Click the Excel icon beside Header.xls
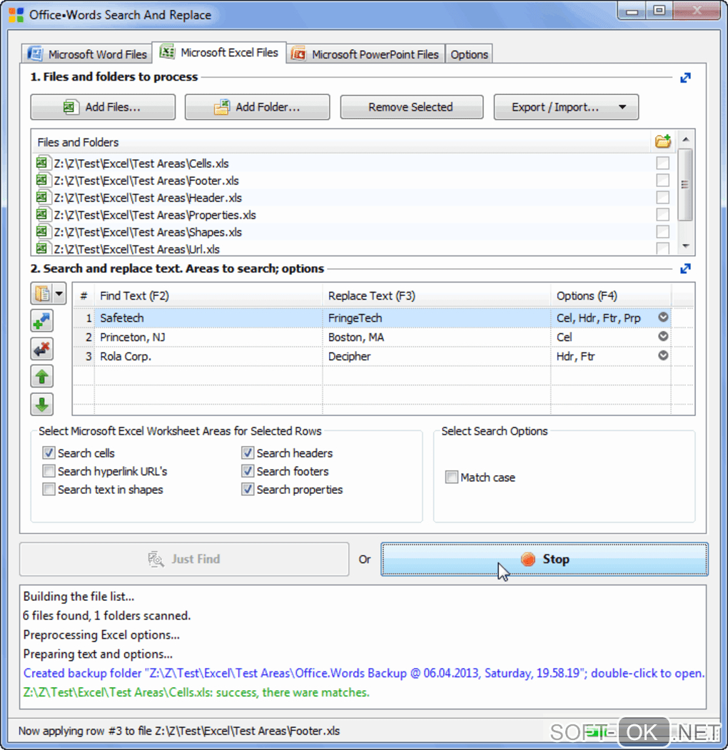 [43, 198]
